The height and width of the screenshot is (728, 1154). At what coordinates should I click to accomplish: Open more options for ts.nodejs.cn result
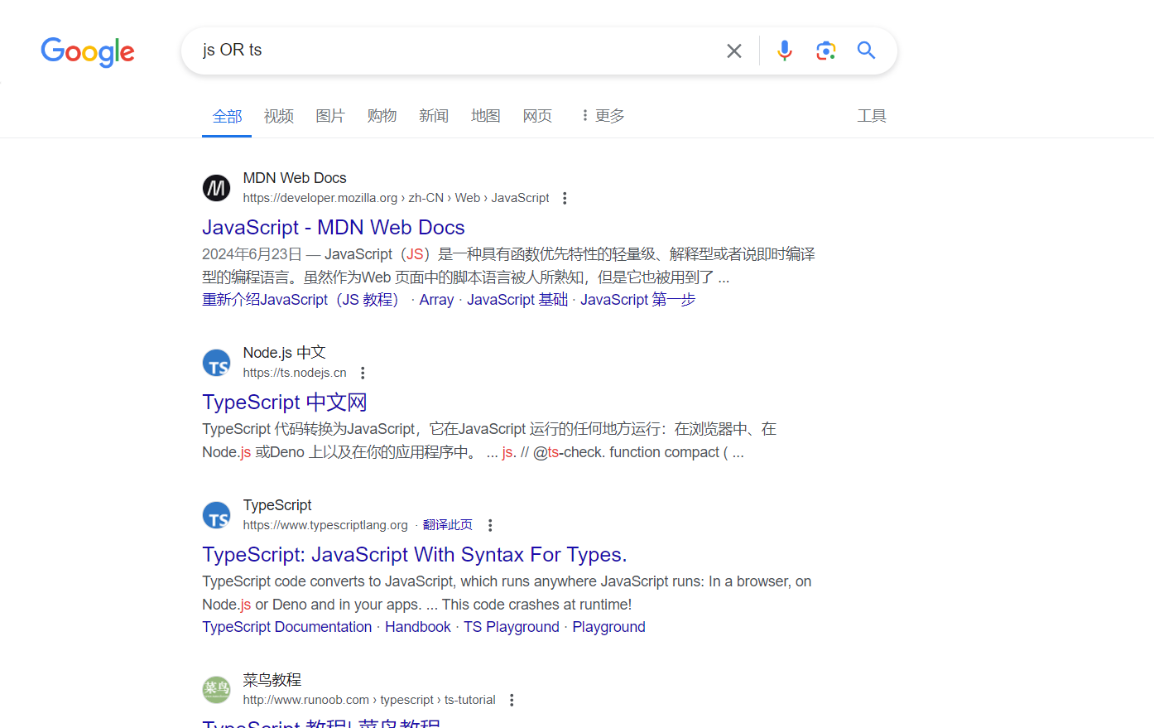coord(363,373)
